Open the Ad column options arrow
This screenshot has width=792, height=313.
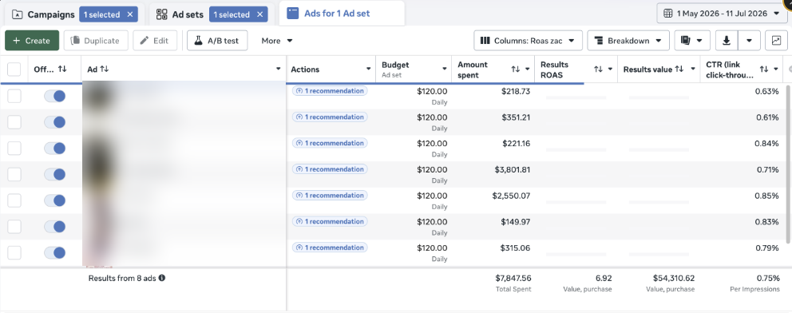tap(279, 69)
